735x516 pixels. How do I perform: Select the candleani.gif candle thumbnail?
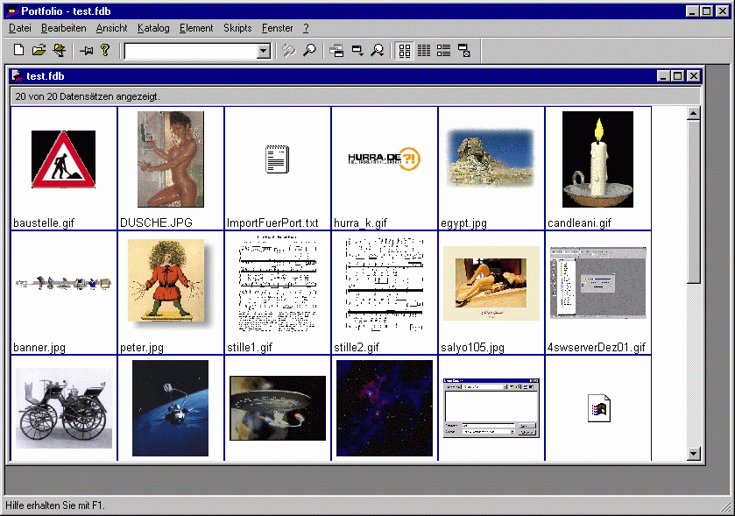pyautogui.click(x=597, y=159)
